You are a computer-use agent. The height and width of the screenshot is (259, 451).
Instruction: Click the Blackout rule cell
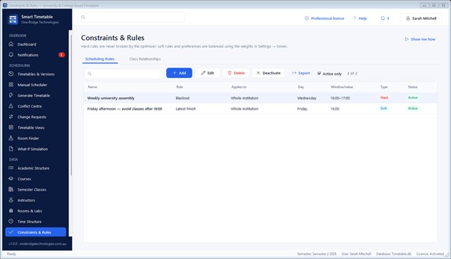[x=183, y=98]
